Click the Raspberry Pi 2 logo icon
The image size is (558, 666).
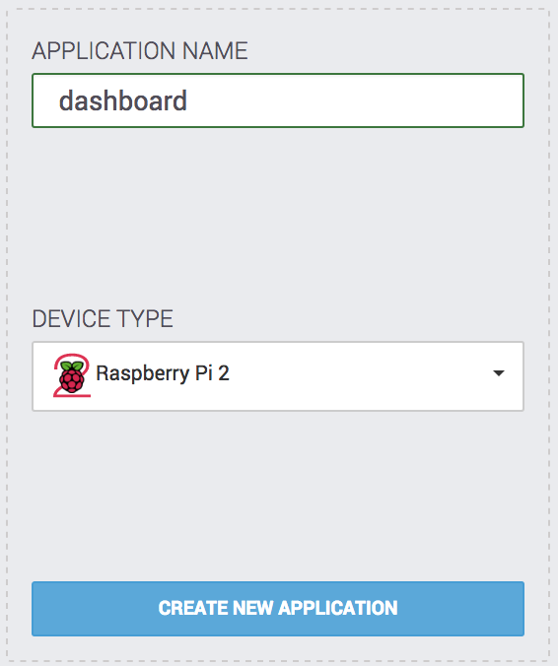(71, 375)
